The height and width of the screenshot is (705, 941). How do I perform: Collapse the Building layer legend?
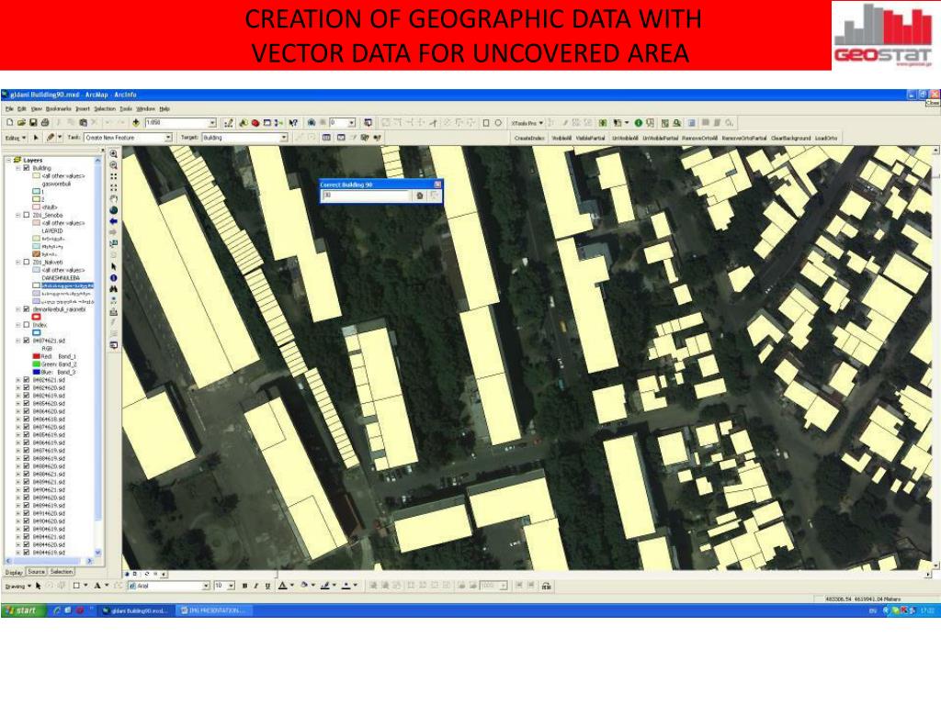point(18,169)
